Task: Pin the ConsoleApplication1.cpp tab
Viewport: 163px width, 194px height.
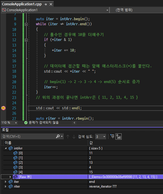Action: [46, 4]
